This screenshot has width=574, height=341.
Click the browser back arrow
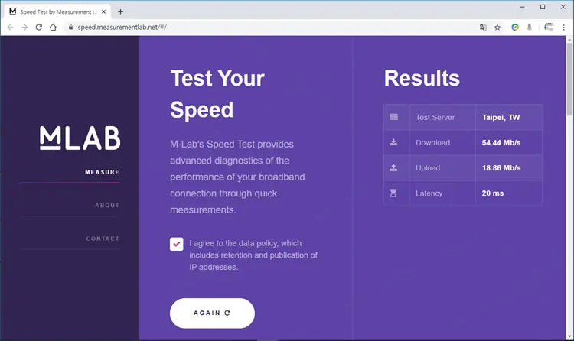(x=10, y=28)
